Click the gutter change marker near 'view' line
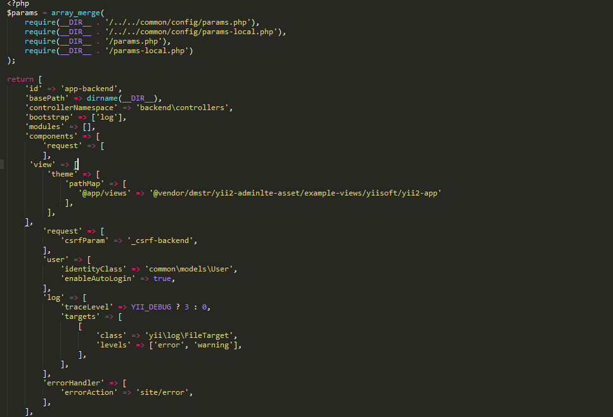613x417 pixels. point(2,163)
